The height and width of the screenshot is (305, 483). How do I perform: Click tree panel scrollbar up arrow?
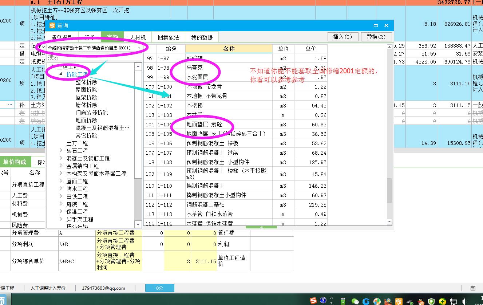(x=138, y=66)
